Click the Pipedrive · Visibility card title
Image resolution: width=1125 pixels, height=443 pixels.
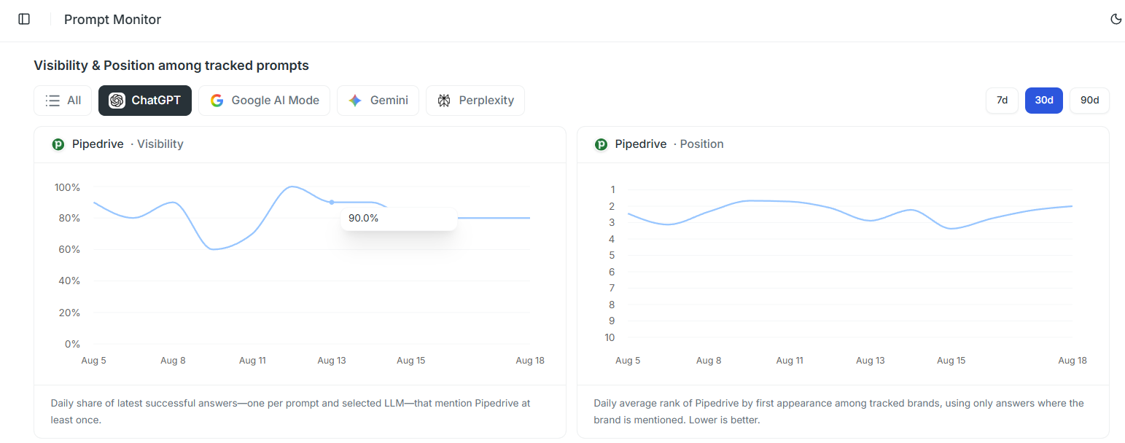click(128, 144)
